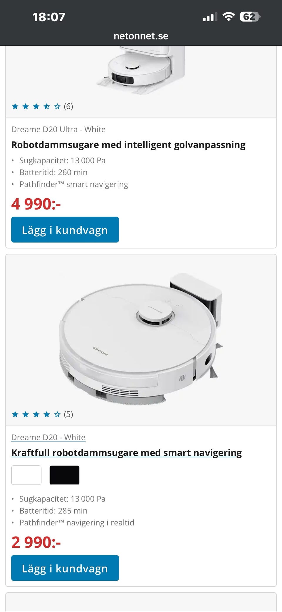The image size is (282, 612).
Task: Open the Dreame D20 - White link
Action: [x=48, y=437]
